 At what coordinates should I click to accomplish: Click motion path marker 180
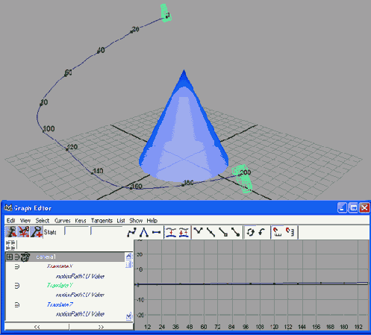187,183
